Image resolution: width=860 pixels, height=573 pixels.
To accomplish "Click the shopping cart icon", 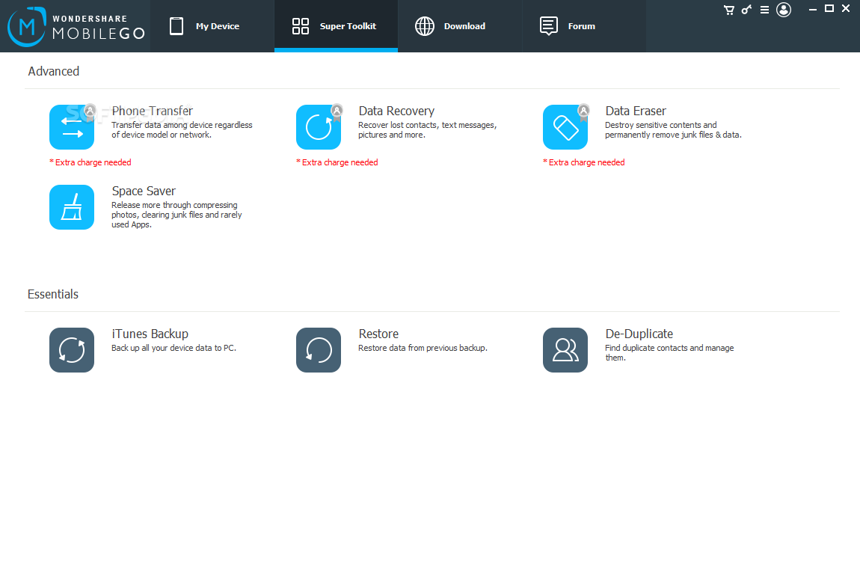I will point(729,10).
